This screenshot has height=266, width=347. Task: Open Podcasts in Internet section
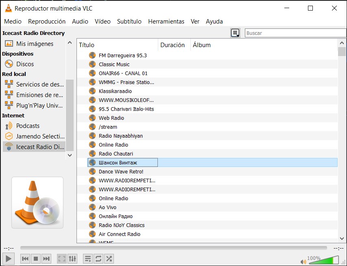tap(34, 126)
